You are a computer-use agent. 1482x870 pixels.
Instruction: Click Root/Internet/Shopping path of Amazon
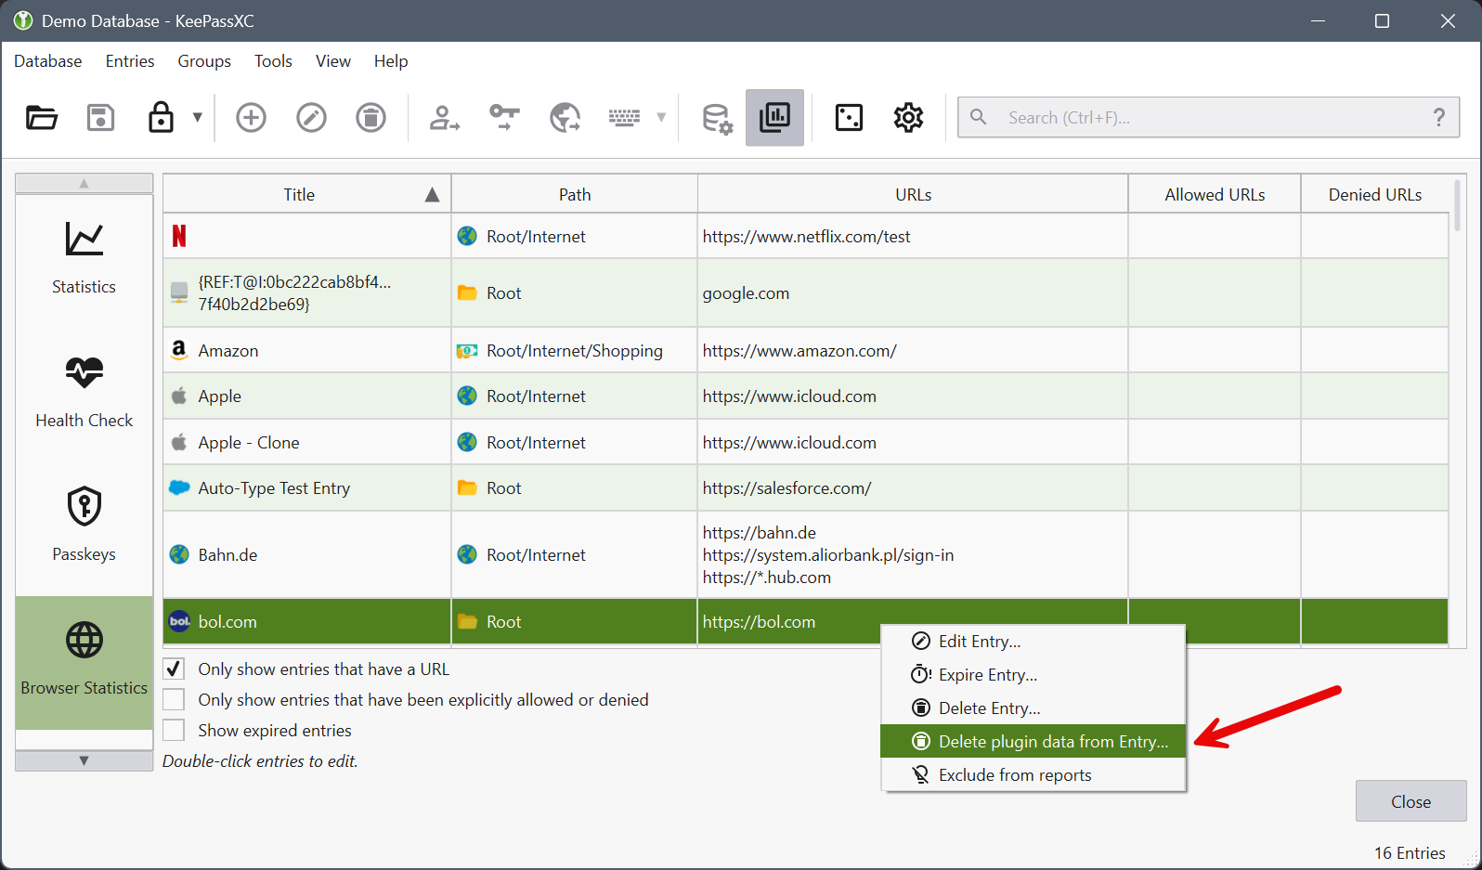pos(575,350)
